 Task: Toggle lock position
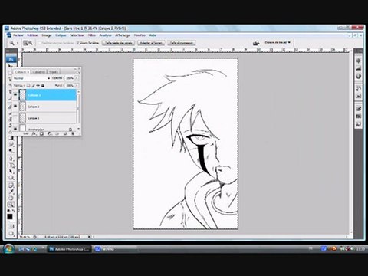(38, 85)
